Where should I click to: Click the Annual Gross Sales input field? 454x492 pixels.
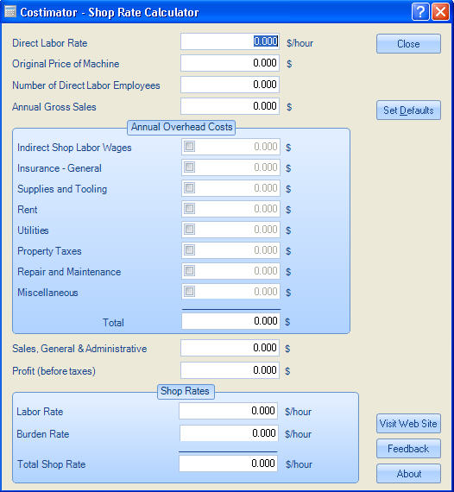pyautogui.click(x=230, y=106)
